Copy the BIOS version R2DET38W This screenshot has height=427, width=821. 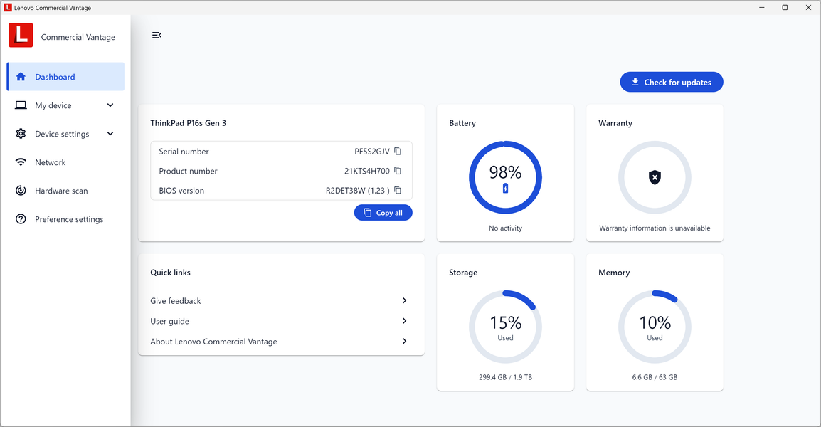(398, 190)
